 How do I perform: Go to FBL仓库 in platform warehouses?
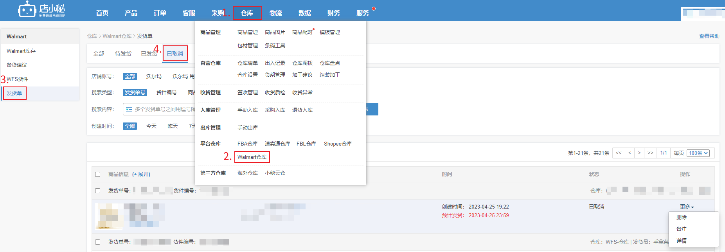306,144
